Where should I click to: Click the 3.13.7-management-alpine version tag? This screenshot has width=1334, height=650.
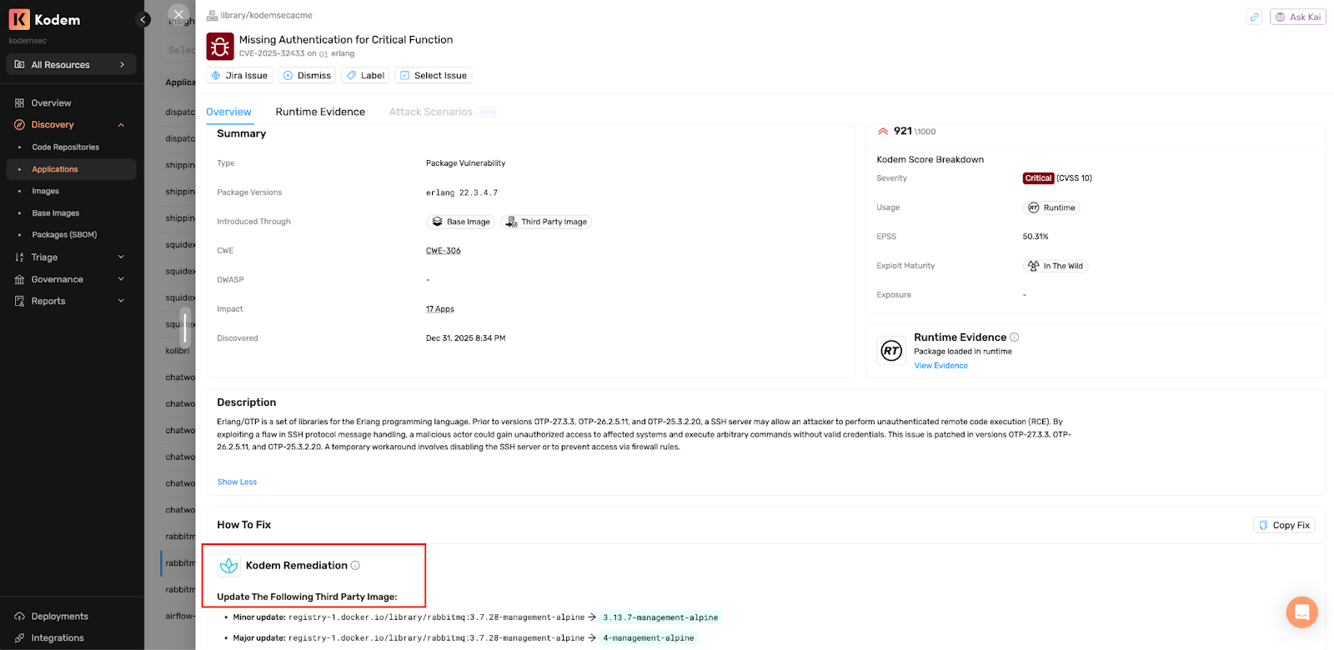[660, 617]
